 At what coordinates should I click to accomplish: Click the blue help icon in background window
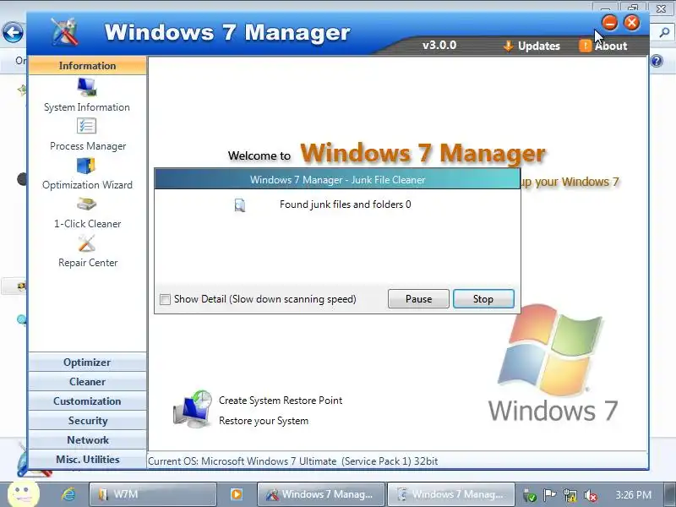coord(657,61)
